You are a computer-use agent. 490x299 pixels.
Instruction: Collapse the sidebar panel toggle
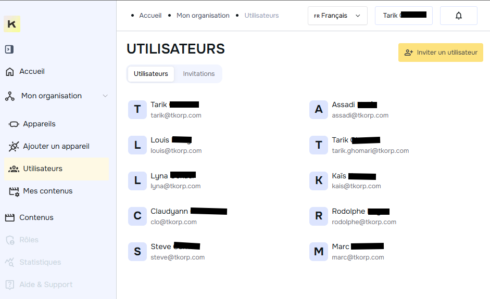9,49
